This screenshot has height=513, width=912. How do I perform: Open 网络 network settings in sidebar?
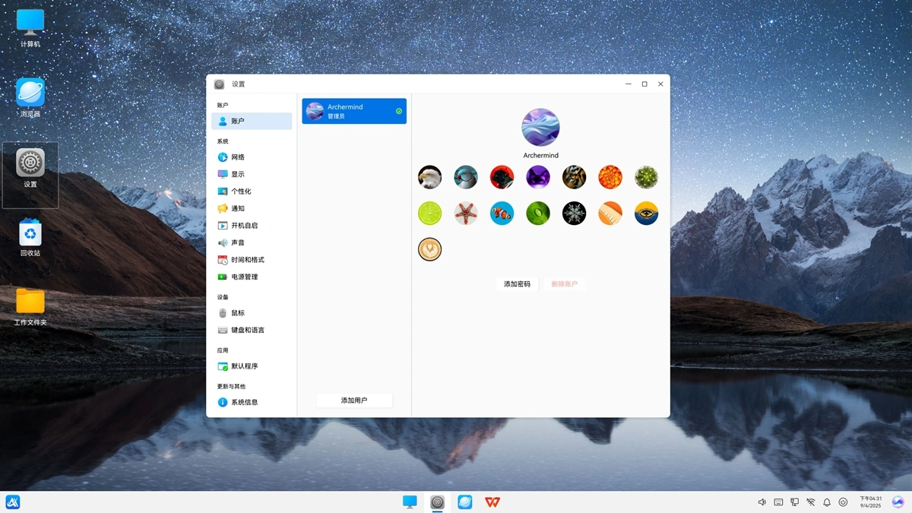pyautogui.click(x=238, y=157)
